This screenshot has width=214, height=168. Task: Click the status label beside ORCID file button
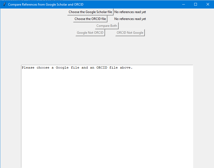130,19
